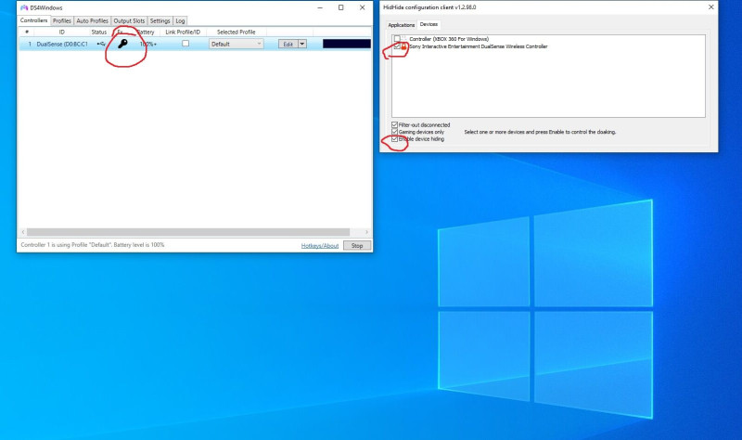Viewport: 742px width, 440px height.
Task: Click the key icon in DualSense row
Action: coord(122,44)
